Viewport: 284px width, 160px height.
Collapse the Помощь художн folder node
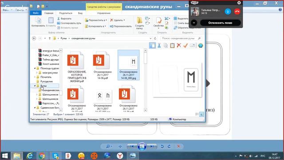[x=35, y=68]
